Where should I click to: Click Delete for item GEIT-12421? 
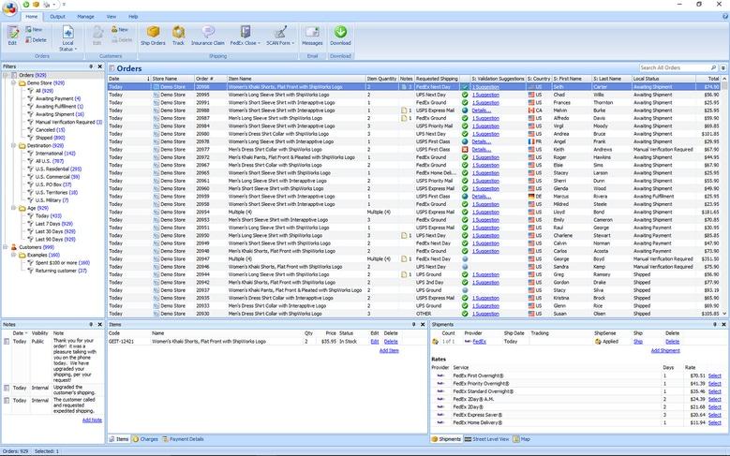391,342
